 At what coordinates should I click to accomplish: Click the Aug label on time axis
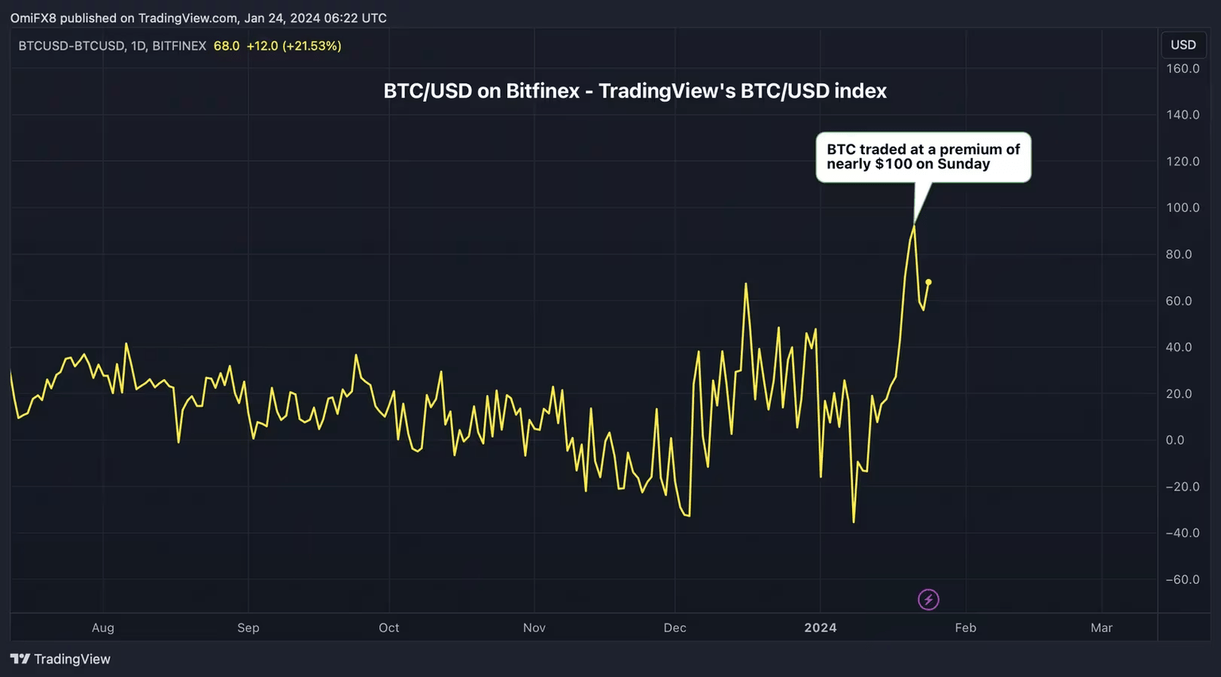click(103, 628)
